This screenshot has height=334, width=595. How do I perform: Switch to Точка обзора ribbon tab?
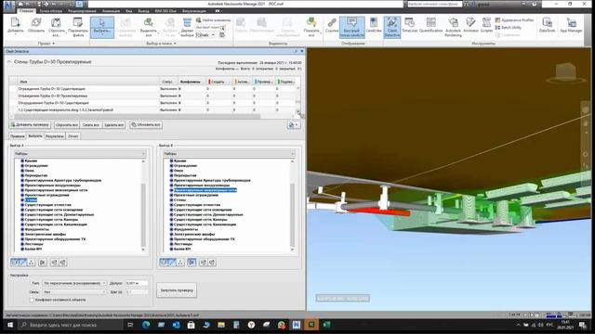[x=51, y=11]
